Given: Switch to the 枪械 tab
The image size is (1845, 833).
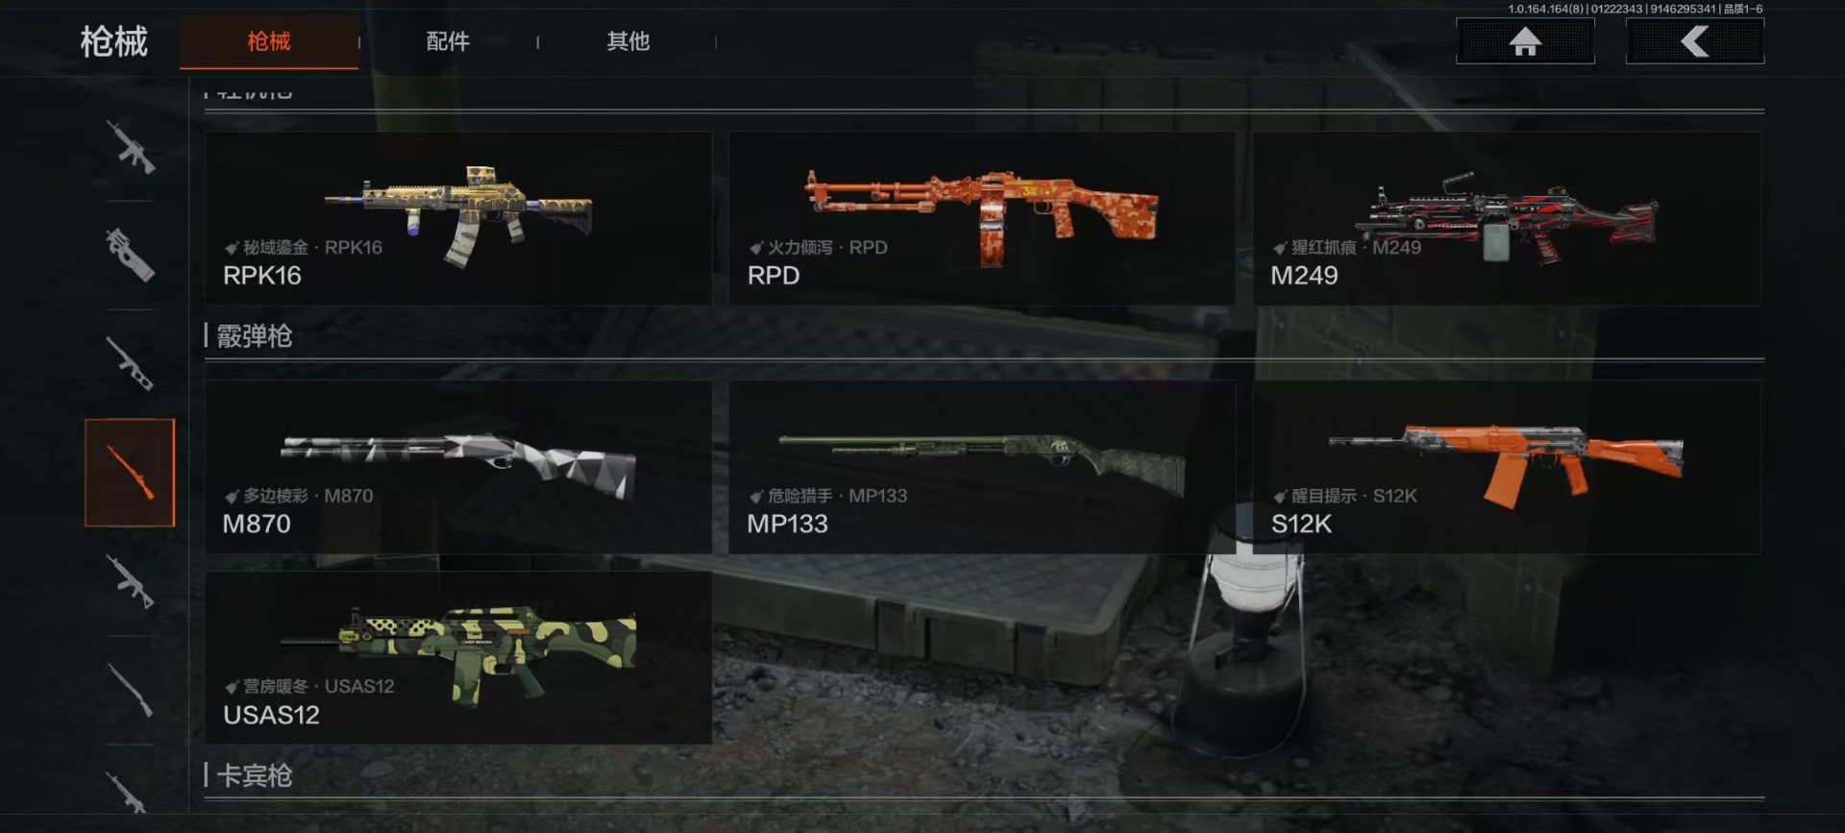Looking at the screenshot, I should (269, 41).
